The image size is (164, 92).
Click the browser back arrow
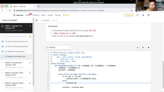click(x=3, y=10)
